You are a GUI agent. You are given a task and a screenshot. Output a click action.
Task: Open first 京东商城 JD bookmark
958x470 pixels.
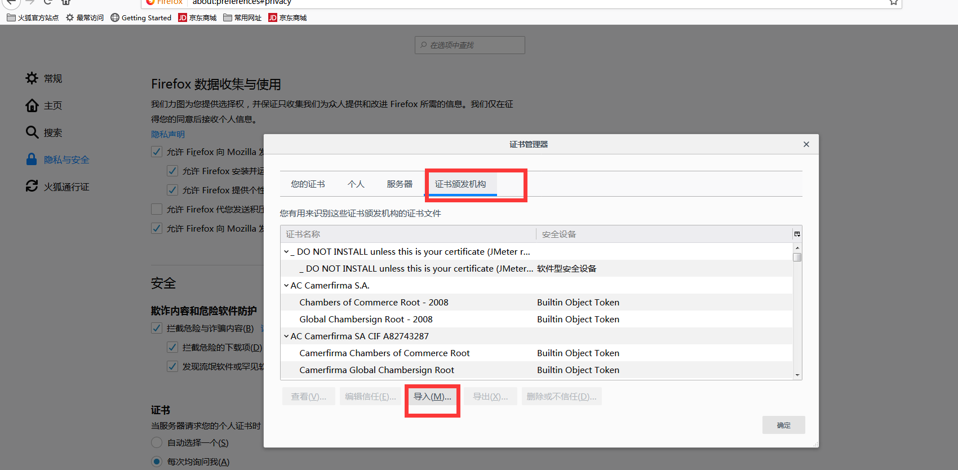[197, 17]
